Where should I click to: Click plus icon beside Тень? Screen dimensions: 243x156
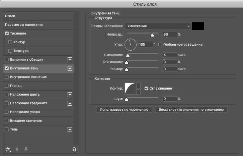(x=70, y=129)
